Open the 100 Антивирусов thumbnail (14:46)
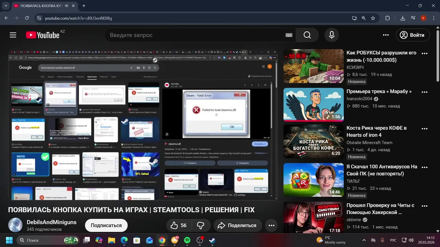The width and height of the screenshot is (440, 247). pos(313,180)
